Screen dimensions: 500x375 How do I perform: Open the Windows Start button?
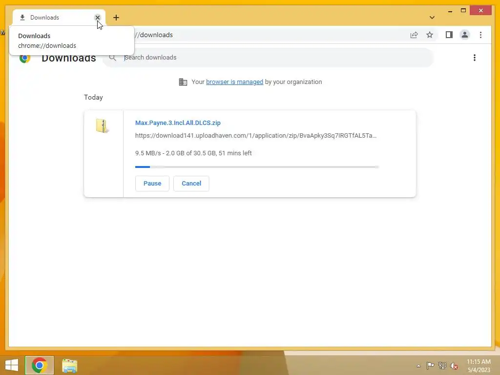[12, 365]
